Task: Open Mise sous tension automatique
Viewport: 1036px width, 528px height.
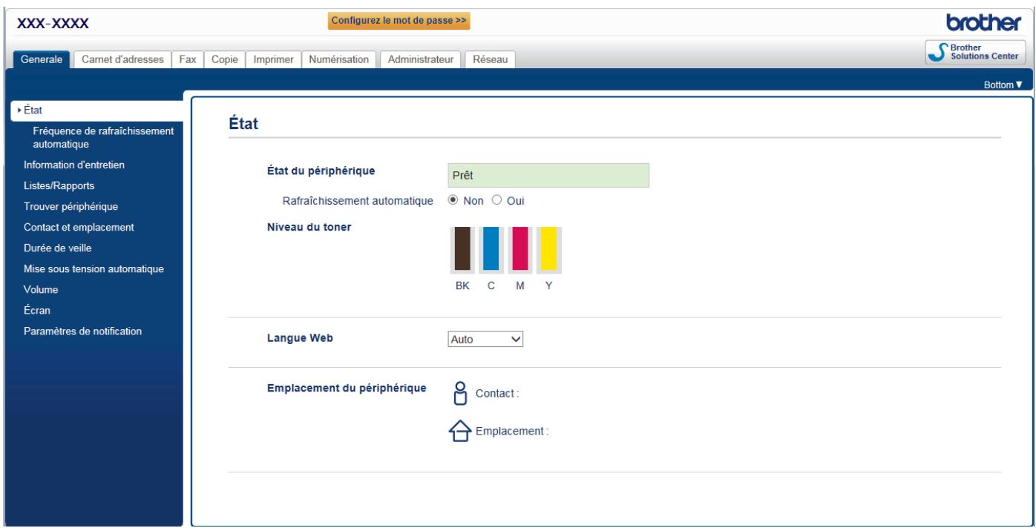Action: [94, 268]
